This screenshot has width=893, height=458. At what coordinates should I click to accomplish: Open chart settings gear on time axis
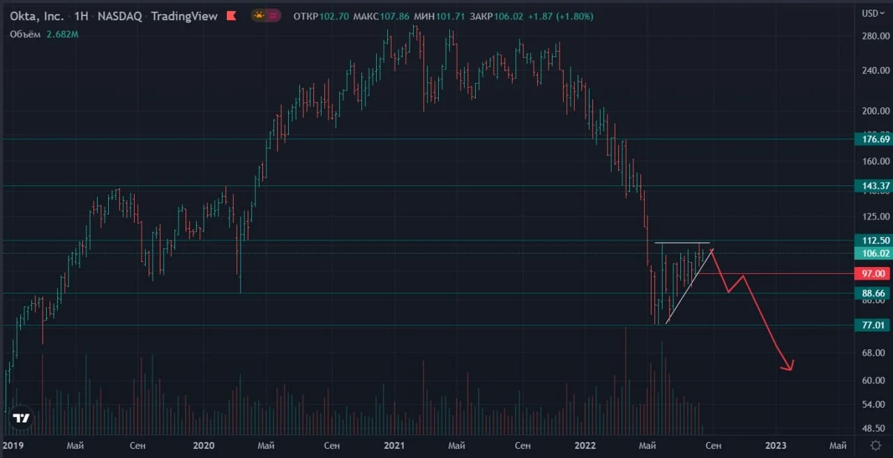click(x=876, y=445)
